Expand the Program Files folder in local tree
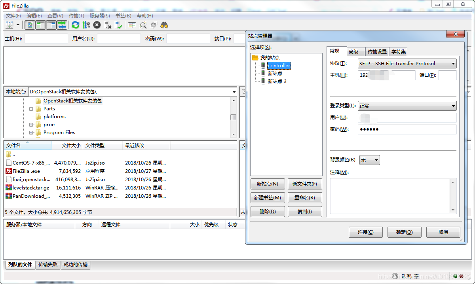475x284 pixels. pyautogui.click(x=31, y=133)
